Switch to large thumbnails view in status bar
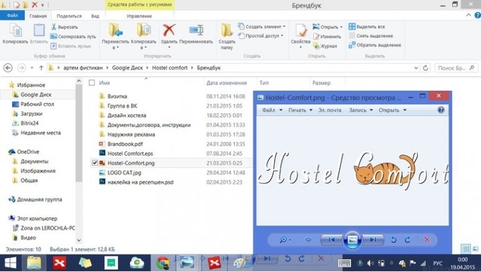Image resolution: width=481 pixels, height=272 pixels. coord(474,249)
